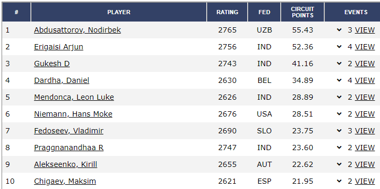The image size is (380, 189).
Task: Sort by the RATING column header
Action: coord(227,12)
